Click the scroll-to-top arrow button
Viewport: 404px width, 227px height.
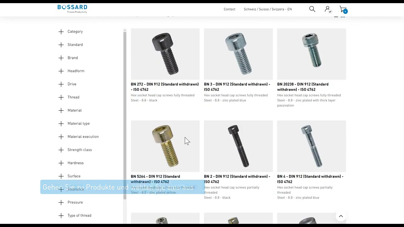[341, 216]
